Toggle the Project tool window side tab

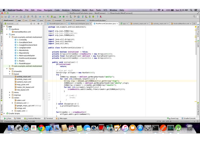coord(1,28)
